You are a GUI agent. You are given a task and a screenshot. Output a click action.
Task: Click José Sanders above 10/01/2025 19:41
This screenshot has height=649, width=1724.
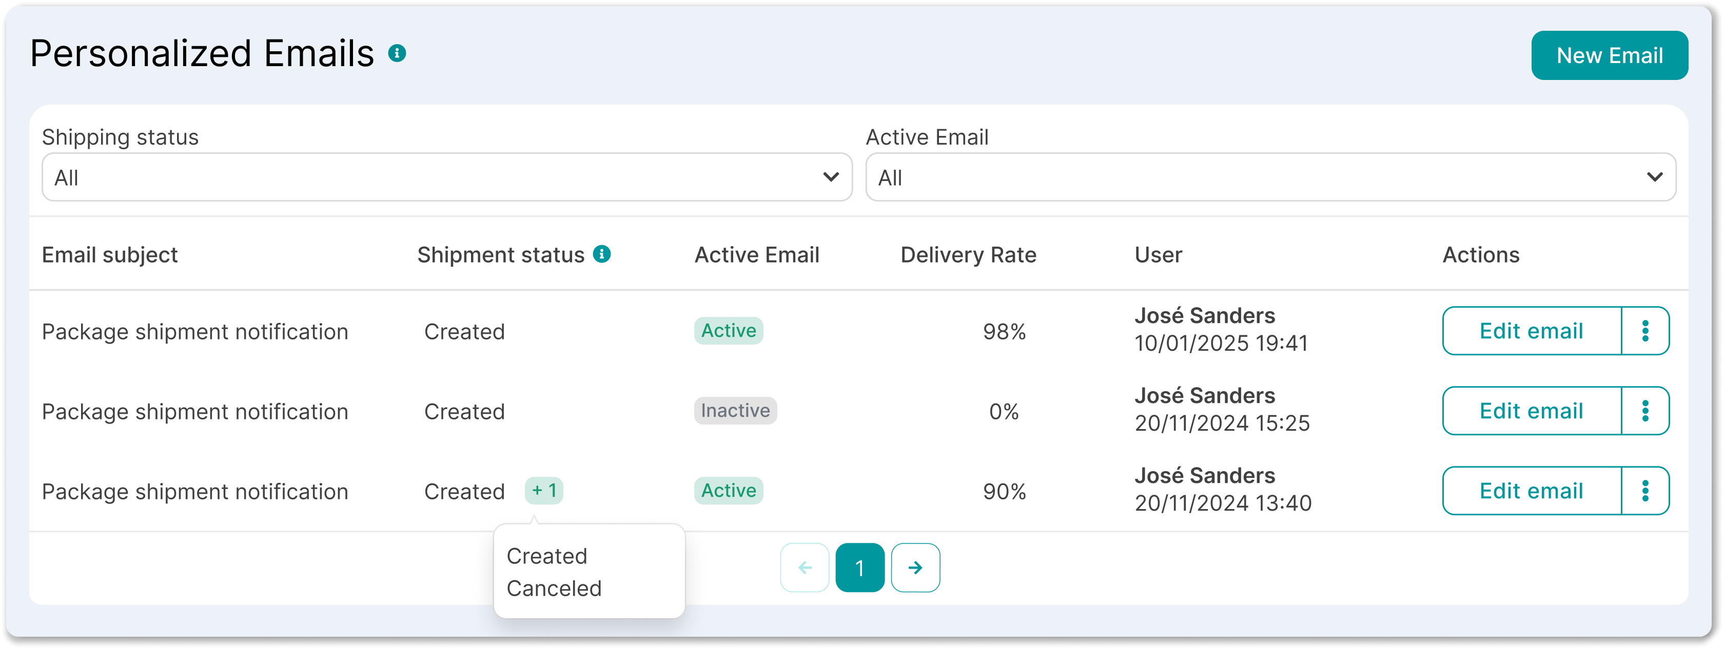tap(1205, 315)
